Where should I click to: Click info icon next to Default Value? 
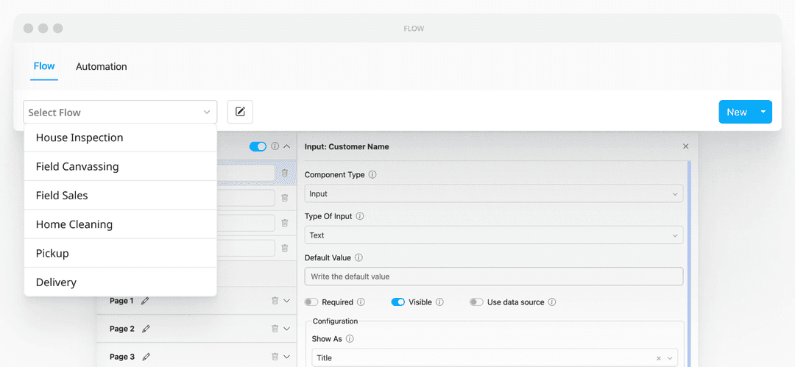358,258
